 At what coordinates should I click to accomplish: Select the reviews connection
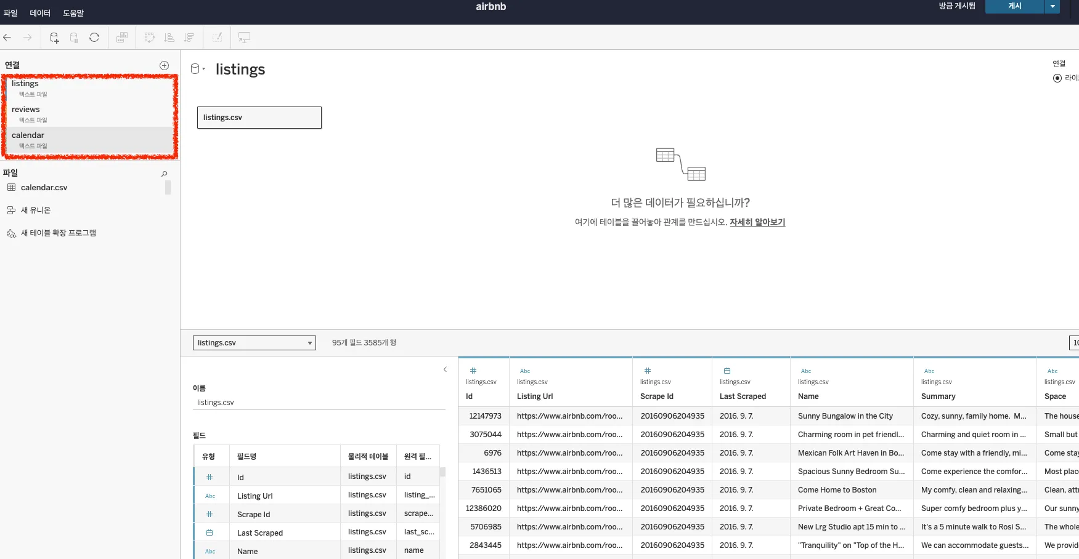pos(90,115)
